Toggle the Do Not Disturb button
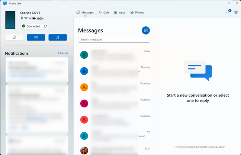Image resolution: width=241 pixels, height=155 pixels. (x=14, y=37)
